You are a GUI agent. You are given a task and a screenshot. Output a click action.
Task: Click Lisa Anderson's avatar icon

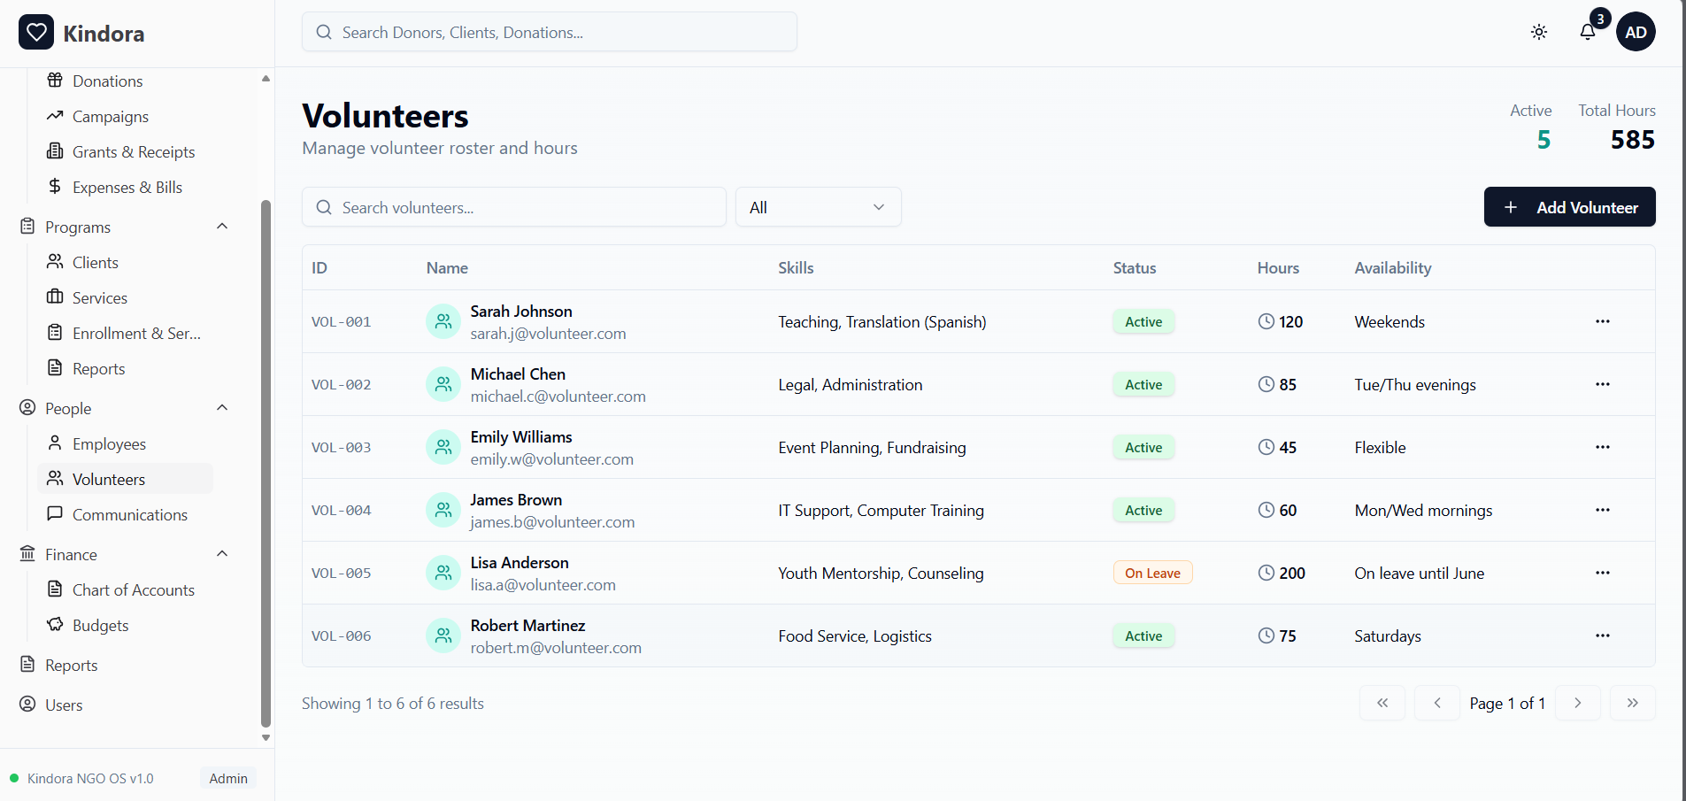(443, 573)
